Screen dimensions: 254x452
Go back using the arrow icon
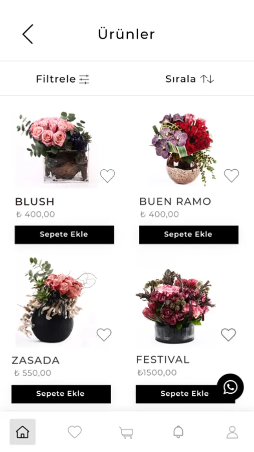pos(28,34)
